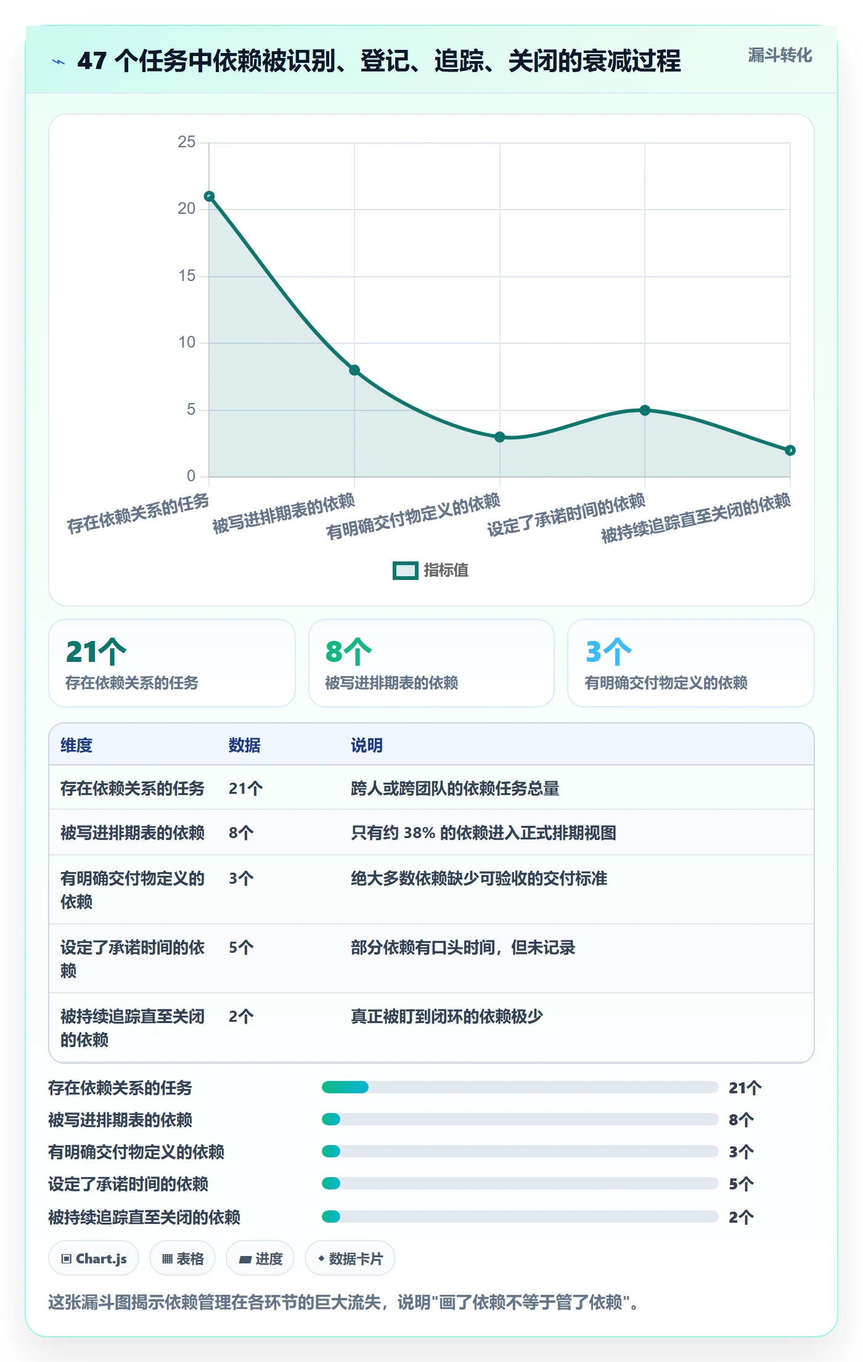Click the lightning bolt icon beside the title
The width and height of the screenshot is (863, 1362).
(59, 62)
